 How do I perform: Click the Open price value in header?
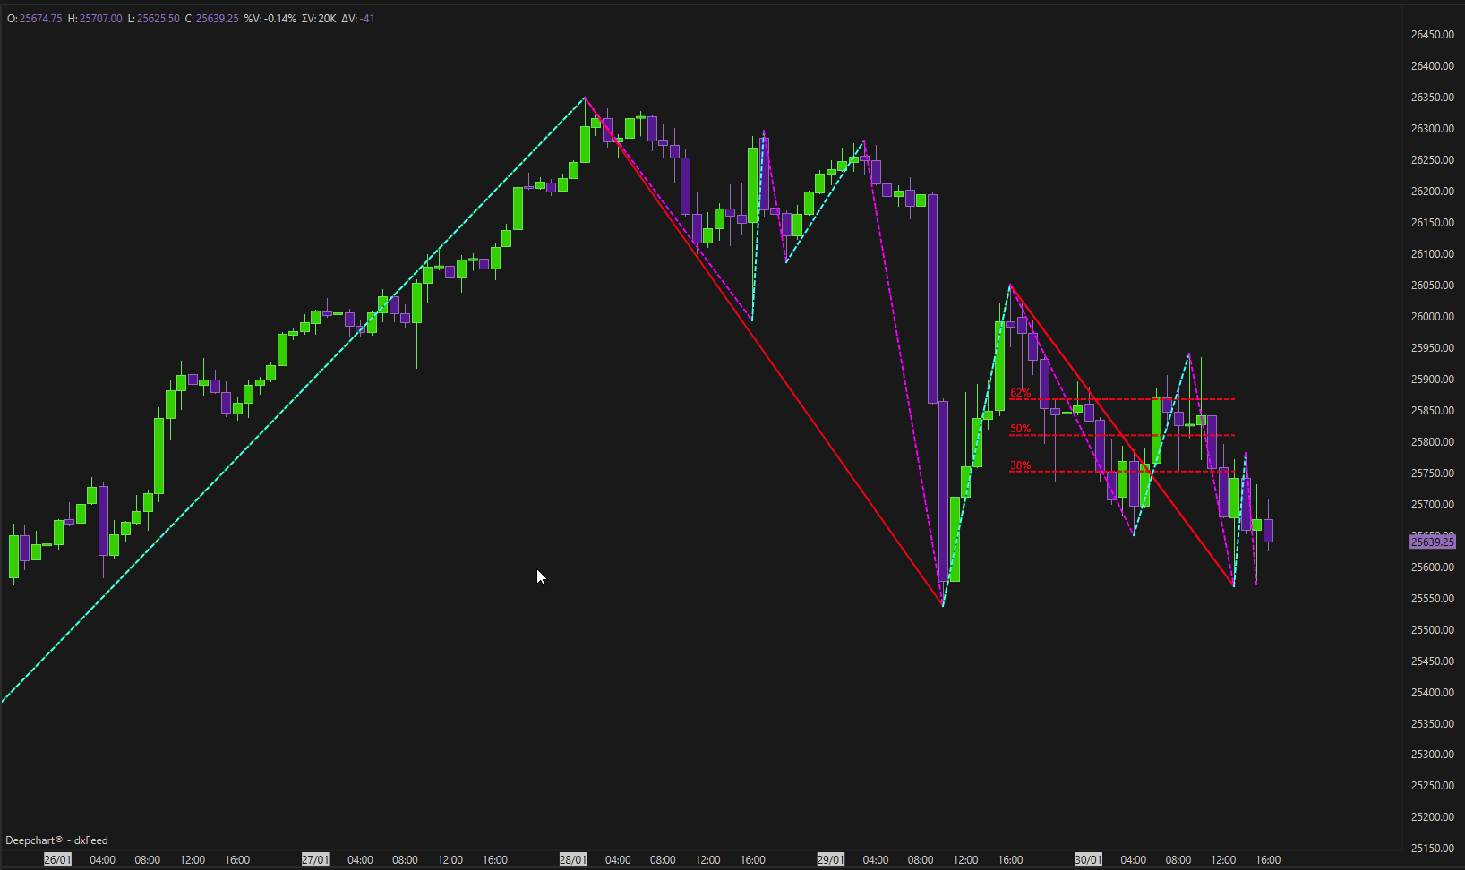click(40, 19)
